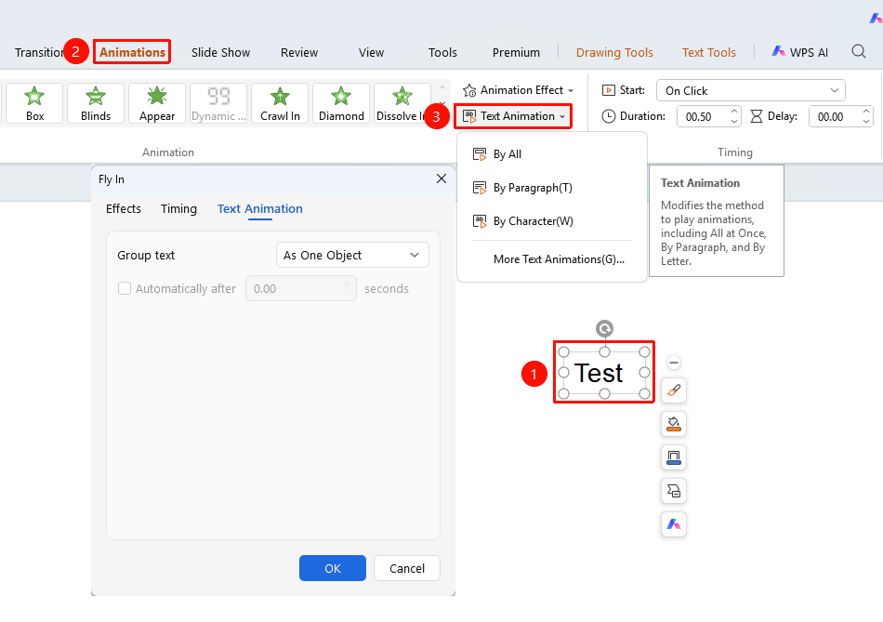Click Cancel in the Fly In dialog
The image size is (883, 622).
406,568
